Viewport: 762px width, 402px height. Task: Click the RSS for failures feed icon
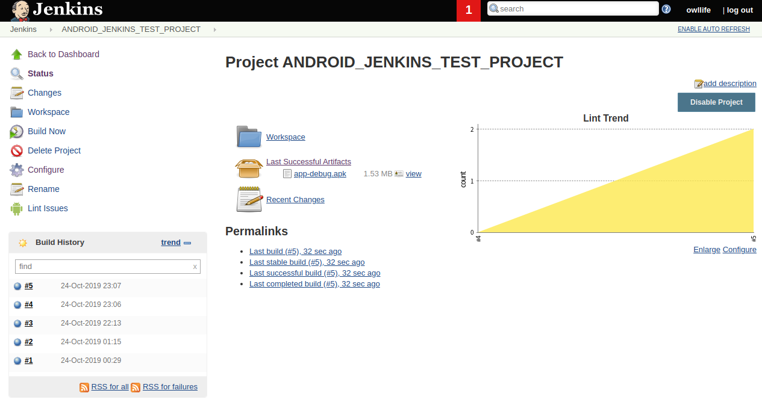pos(136,388)
